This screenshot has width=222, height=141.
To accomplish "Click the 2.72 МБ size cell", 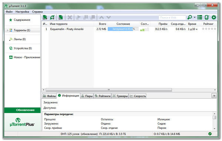I will click(x=101, y=29).
